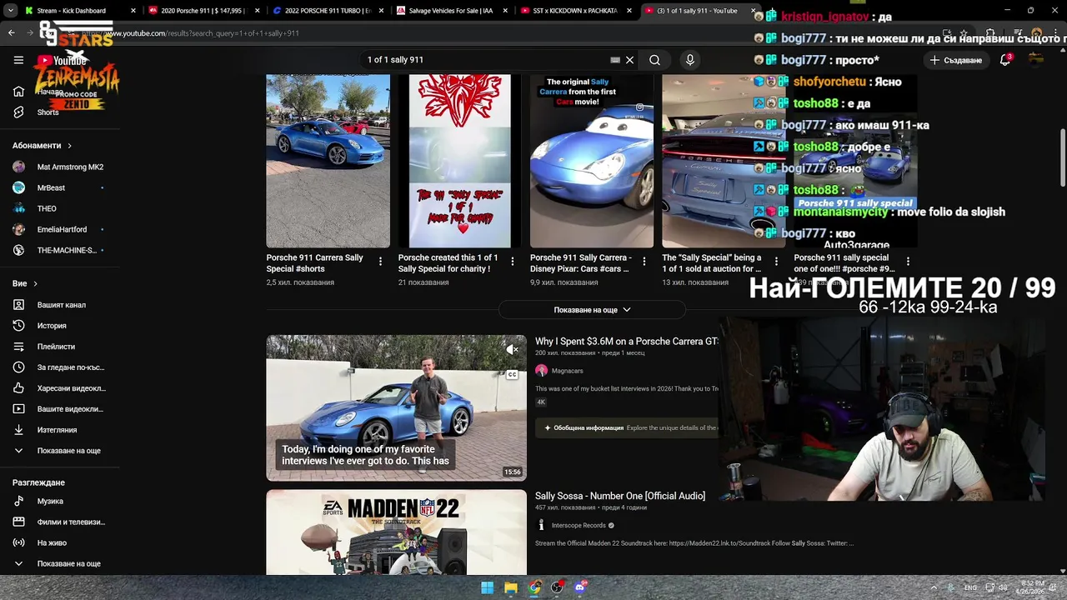Open YouTube notifications bell
This screenshot has width=1067, height=600.
(1005, 60)
